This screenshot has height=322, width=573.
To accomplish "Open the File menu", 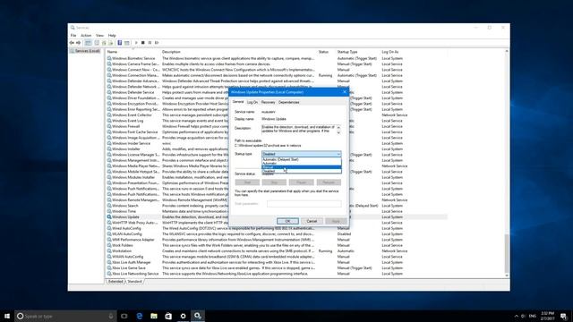I will (73, 36).
